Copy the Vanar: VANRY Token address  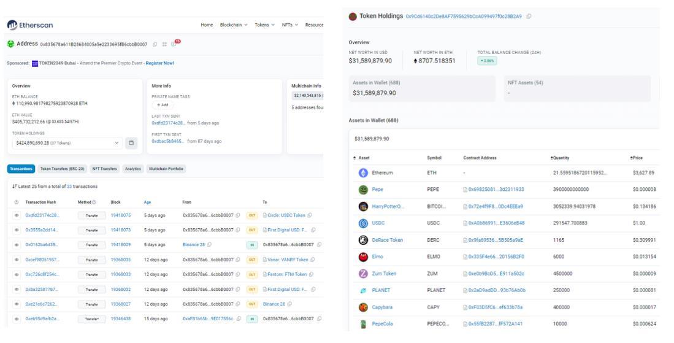click(x=313, y=260)
